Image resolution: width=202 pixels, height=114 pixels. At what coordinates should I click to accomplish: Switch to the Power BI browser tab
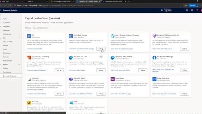(x=37, y=2)
